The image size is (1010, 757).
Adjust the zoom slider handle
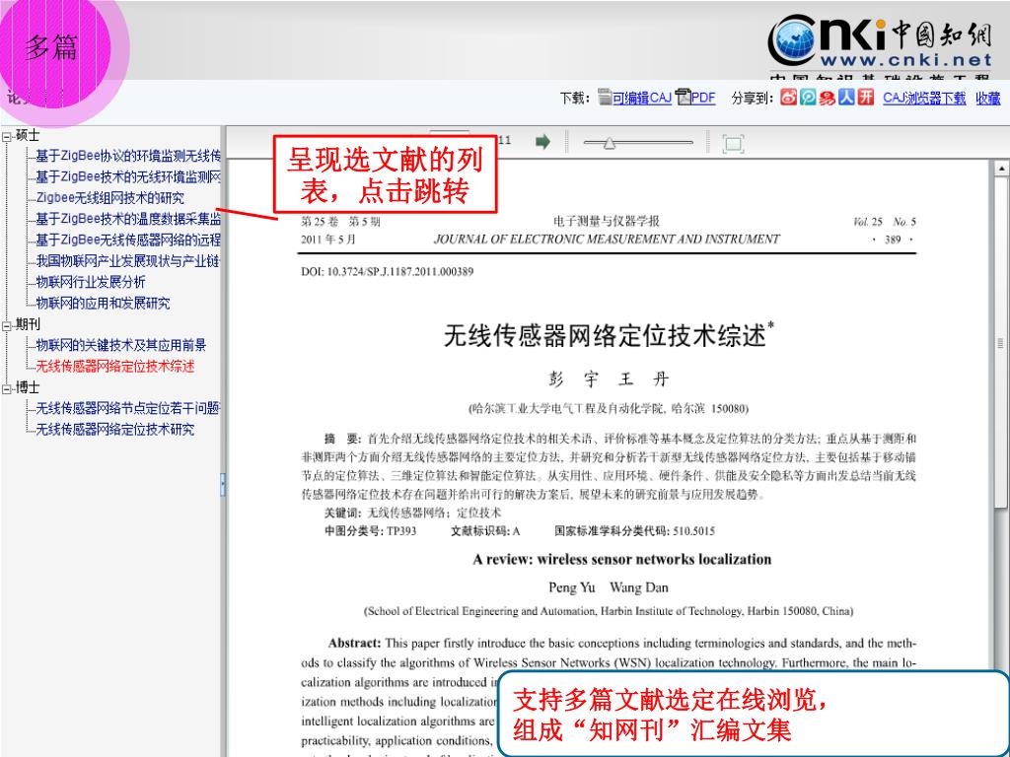(x=609, y=143)
